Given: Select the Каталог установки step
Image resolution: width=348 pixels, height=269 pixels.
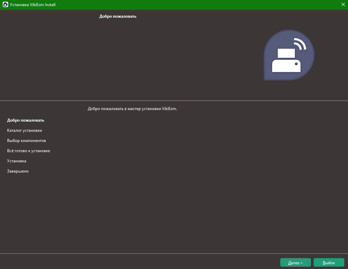Looking at the screenshot, I should 24,130.
